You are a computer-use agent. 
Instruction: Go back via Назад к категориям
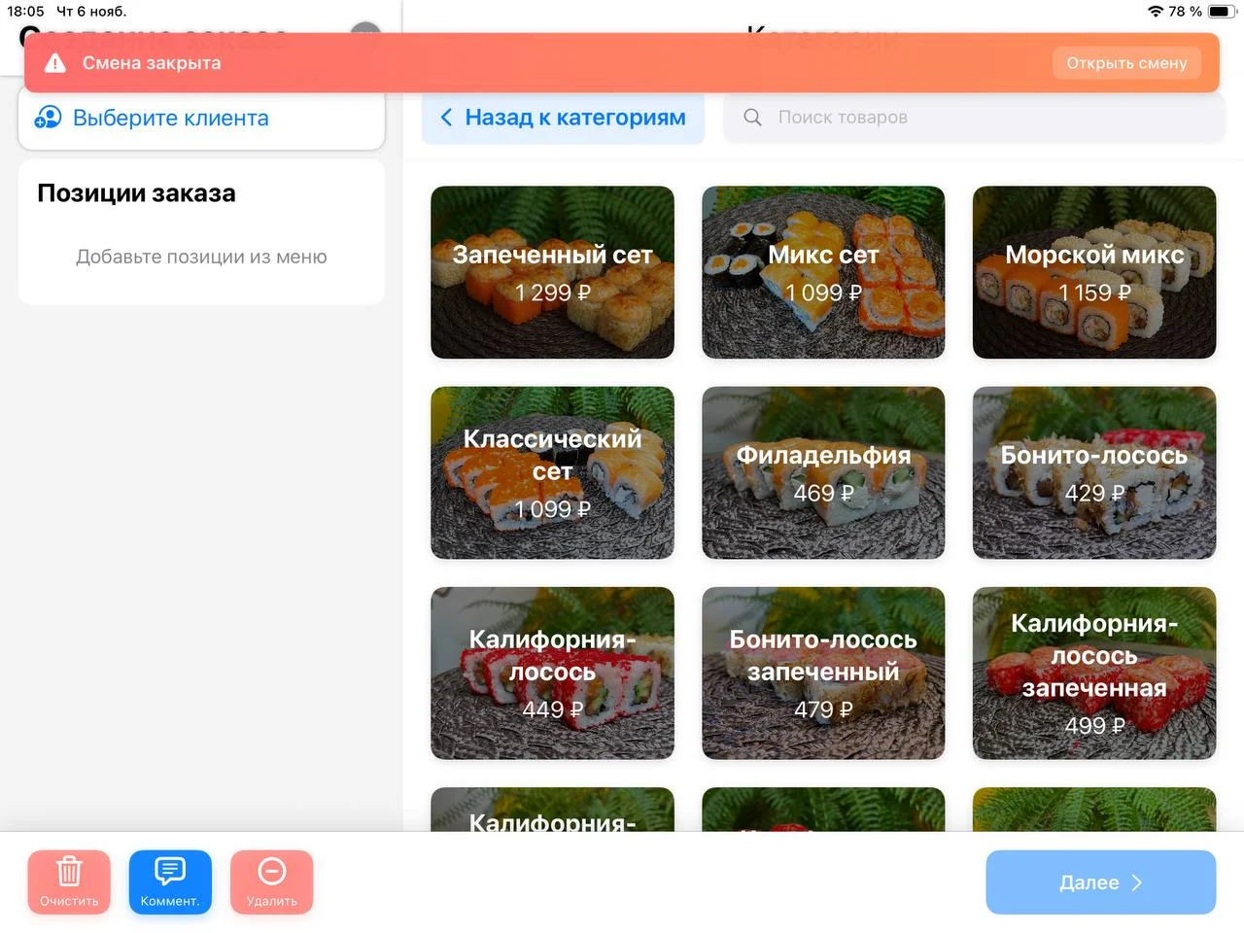[564, 118]
